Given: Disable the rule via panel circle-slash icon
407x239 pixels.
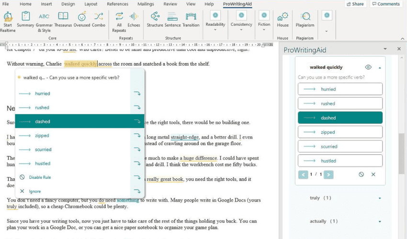Looking at the screenshot, I should pos(362,174).
